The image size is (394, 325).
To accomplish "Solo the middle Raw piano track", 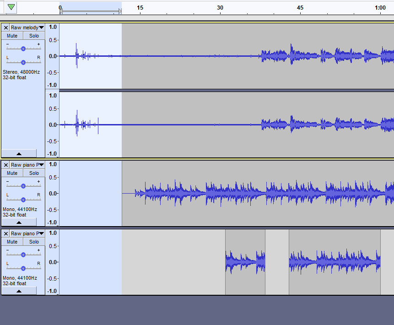I will click(x=34, y=173).
